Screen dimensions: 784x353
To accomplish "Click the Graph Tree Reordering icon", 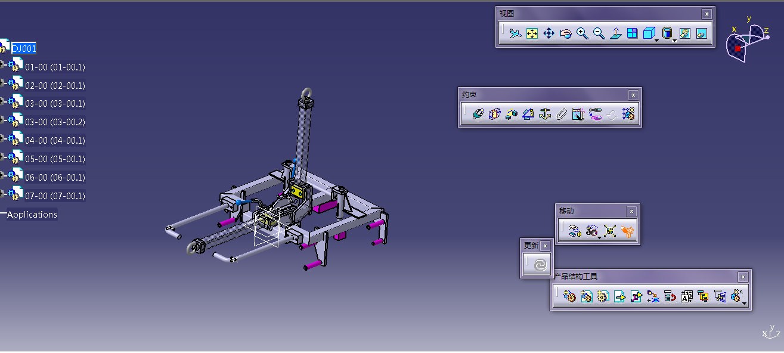I will (670, 296).
